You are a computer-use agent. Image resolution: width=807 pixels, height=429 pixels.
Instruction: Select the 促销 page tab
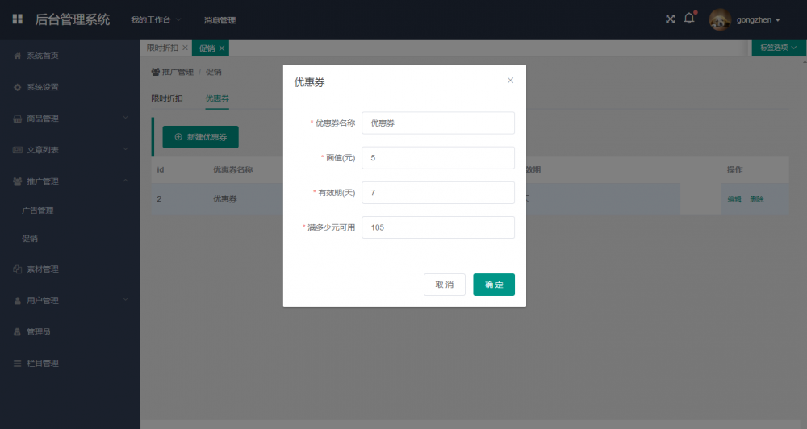207,48
